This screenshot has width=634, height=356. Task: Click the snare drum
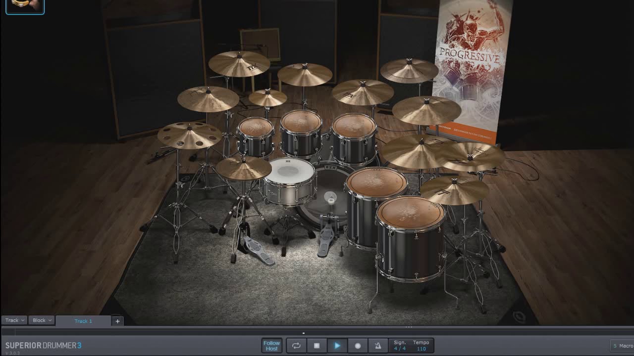288,182
